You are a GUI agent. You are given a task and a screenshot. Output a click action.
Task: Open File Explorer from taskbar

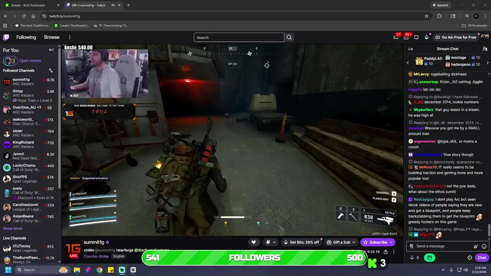click(77, 270)
